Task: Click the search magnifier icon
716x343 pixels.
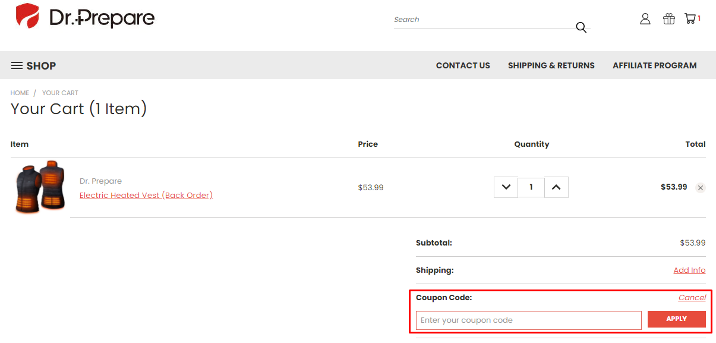Action: [581, 27]
